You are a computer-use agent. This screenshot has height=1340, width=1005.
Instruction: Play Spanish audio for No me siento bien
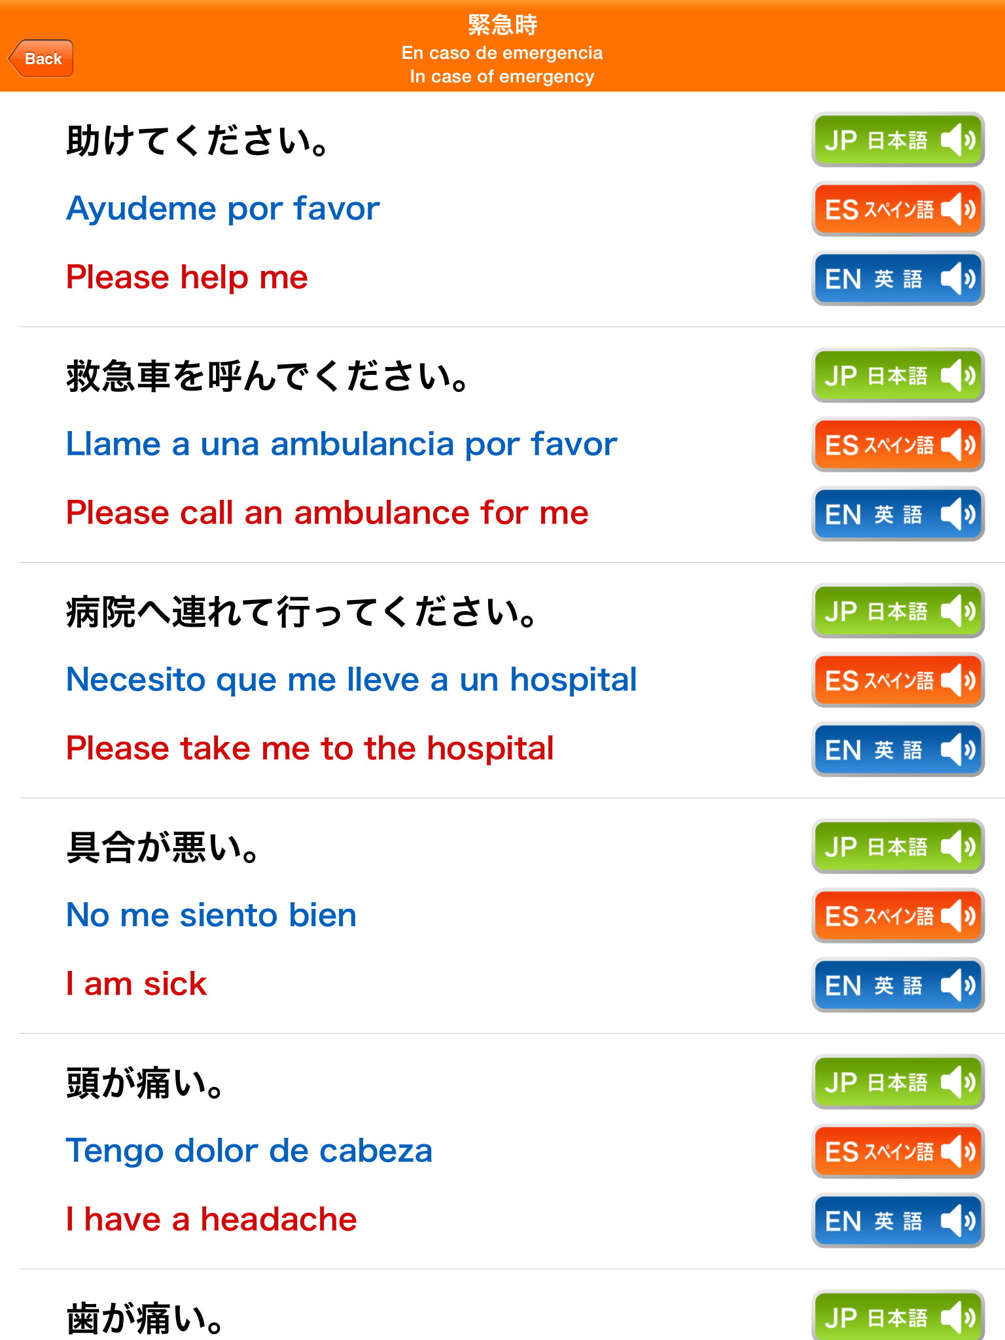point(898,916)
